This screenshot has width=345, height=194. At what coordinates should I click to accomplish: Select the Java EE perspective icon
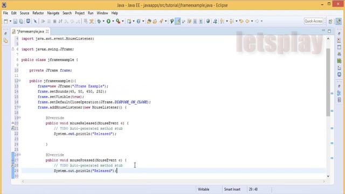tap(339, 22)
